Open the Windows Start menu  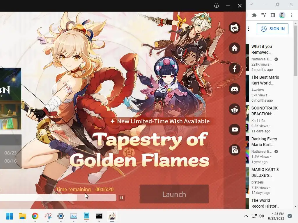coord(9,216)
